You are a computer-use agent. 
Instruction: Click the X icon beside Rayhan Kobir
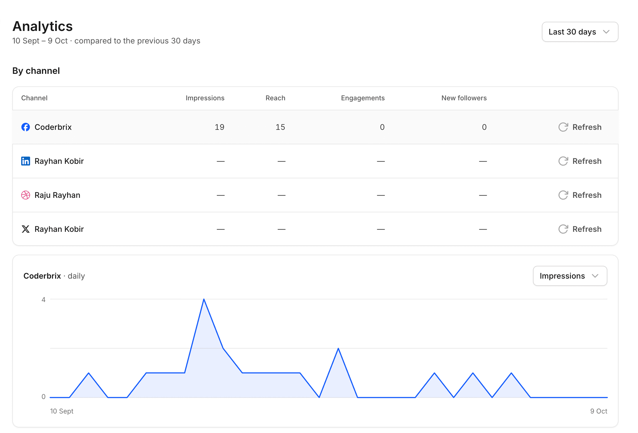click(26, 229)
